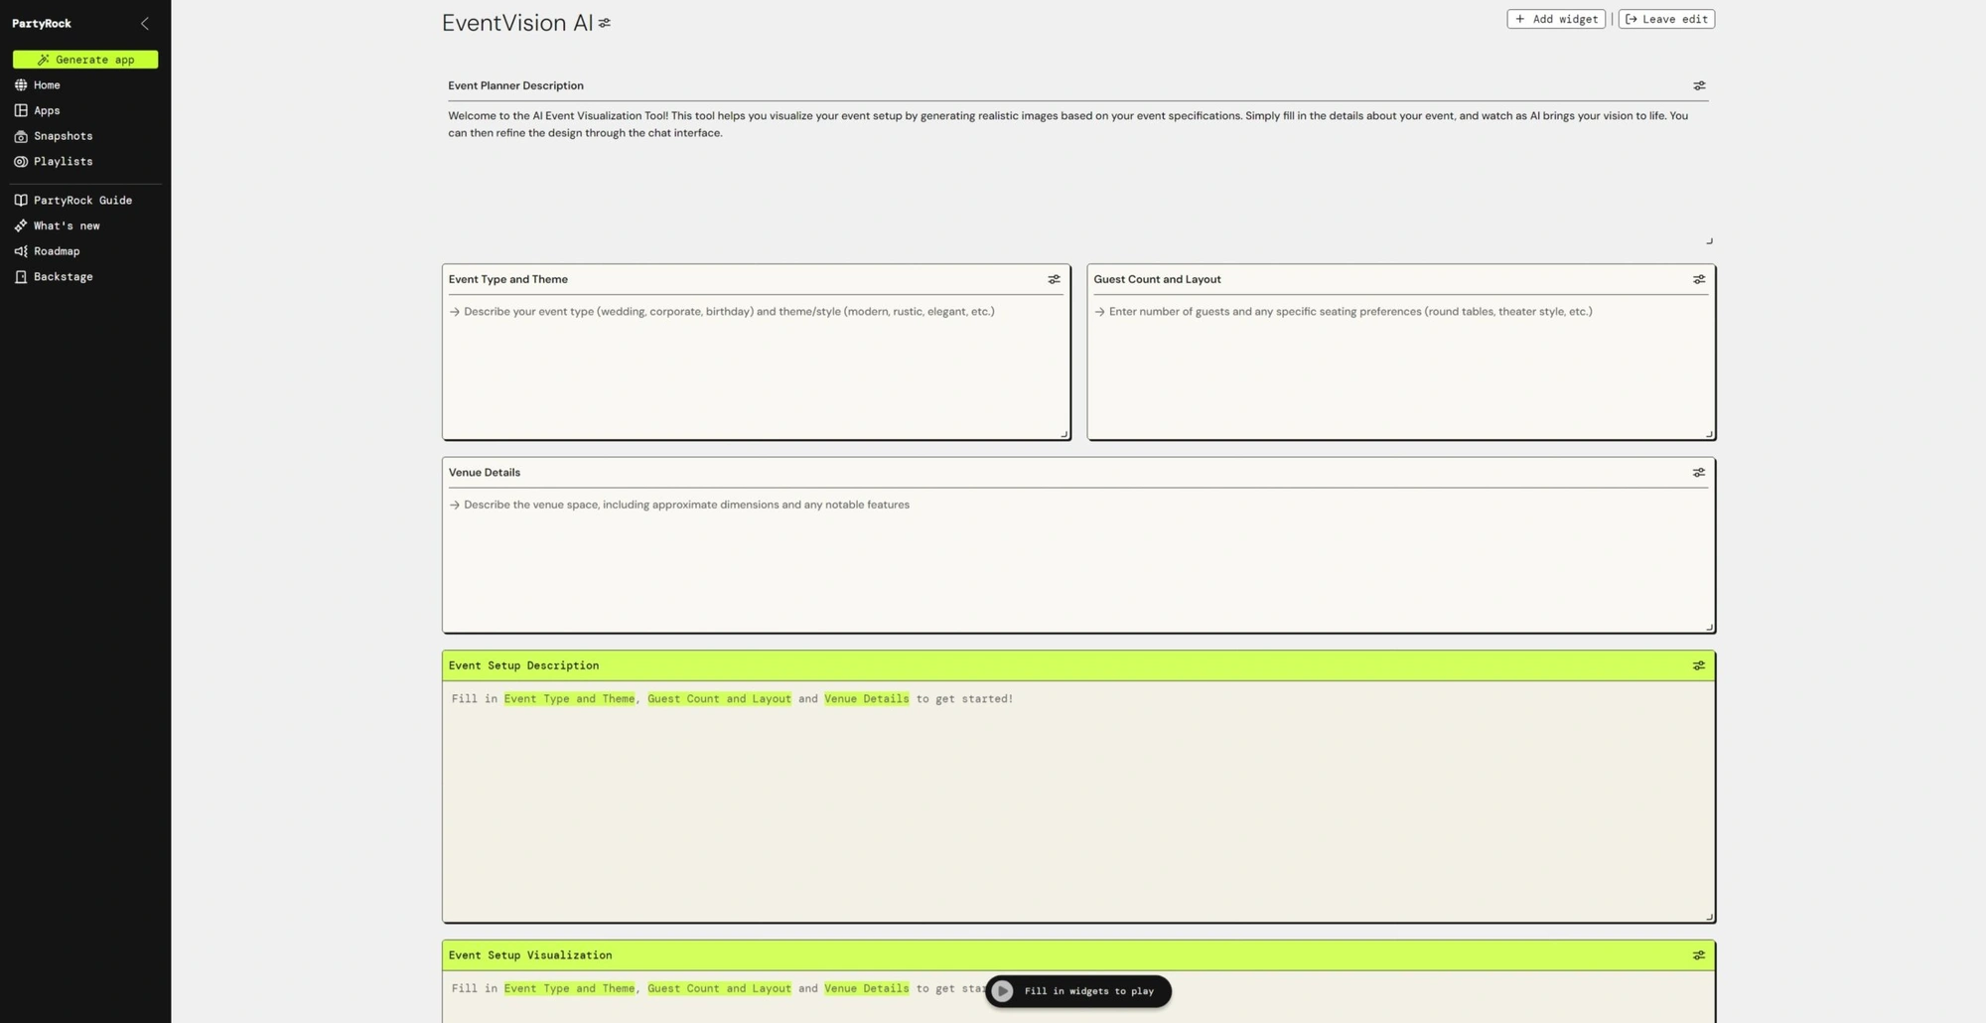Edit settings of Guest Count and Layout widget

(x=1699, y=279)
